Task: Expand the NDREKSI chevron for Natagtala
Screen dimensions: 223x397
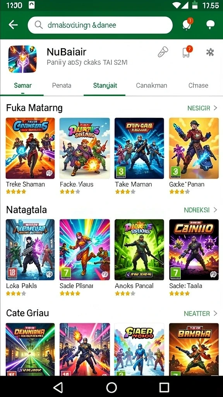Action: click(x=215, y=210)
